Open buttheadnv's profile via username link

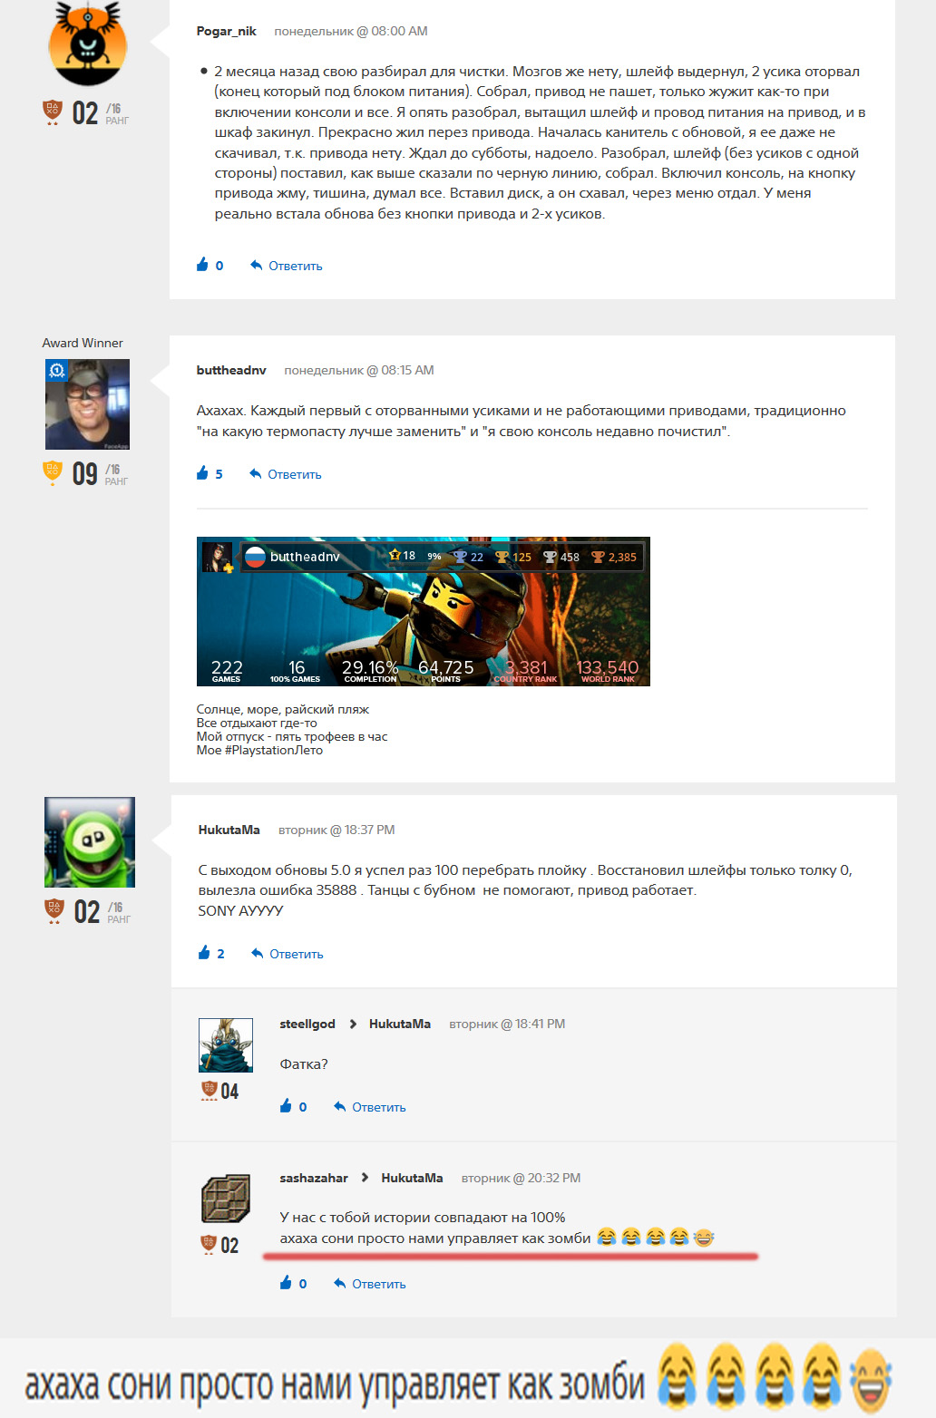[x=231, y=370]
